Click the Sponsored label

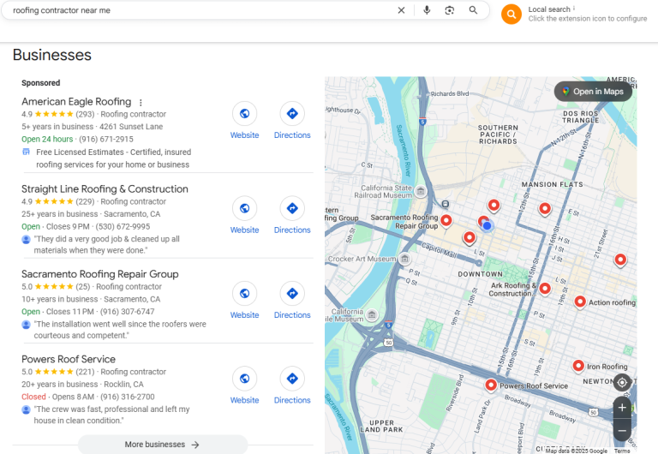41,83
